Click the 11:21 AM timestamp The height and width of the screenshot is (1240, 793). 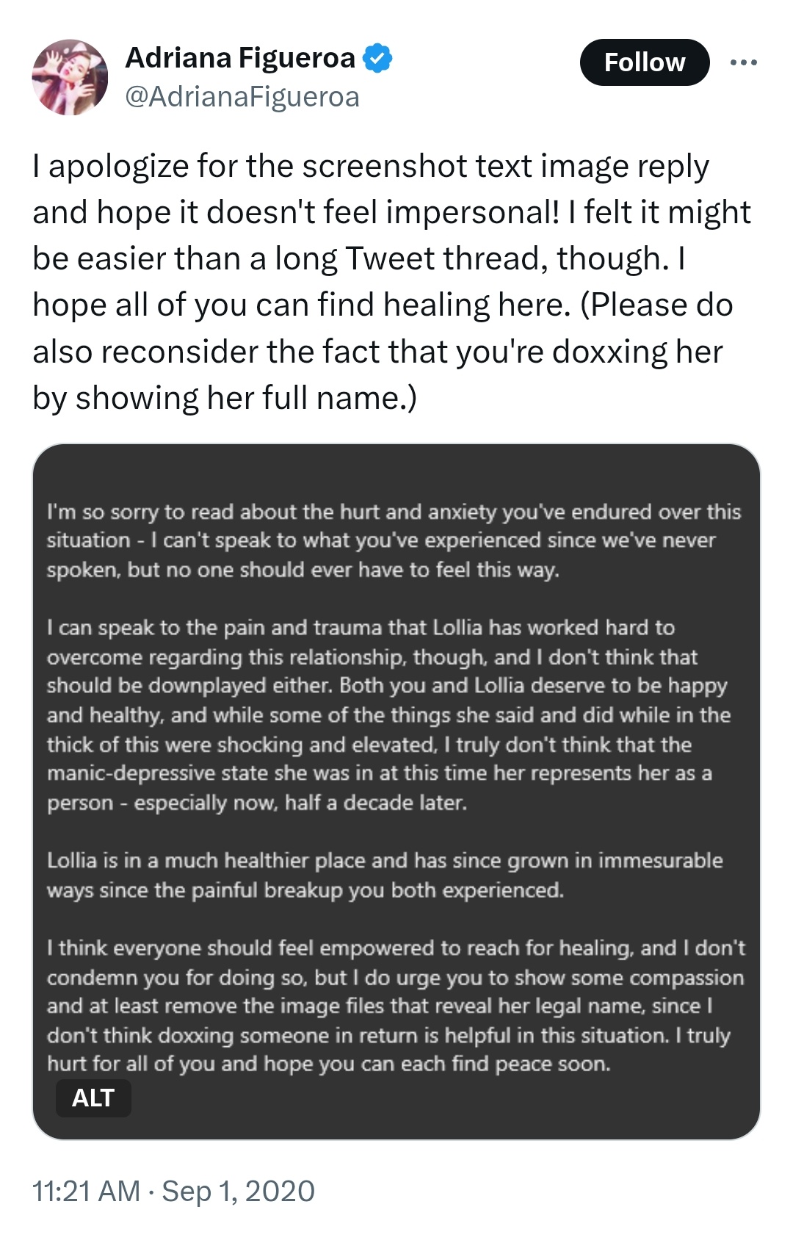click(x=86, y=1191)
